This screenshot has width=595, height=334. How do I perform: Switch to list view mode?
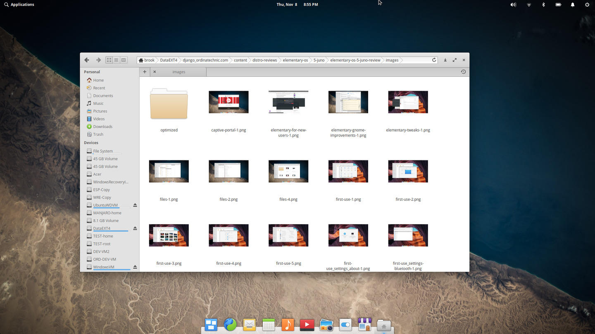pyautogui.click(x=116, y=60)
